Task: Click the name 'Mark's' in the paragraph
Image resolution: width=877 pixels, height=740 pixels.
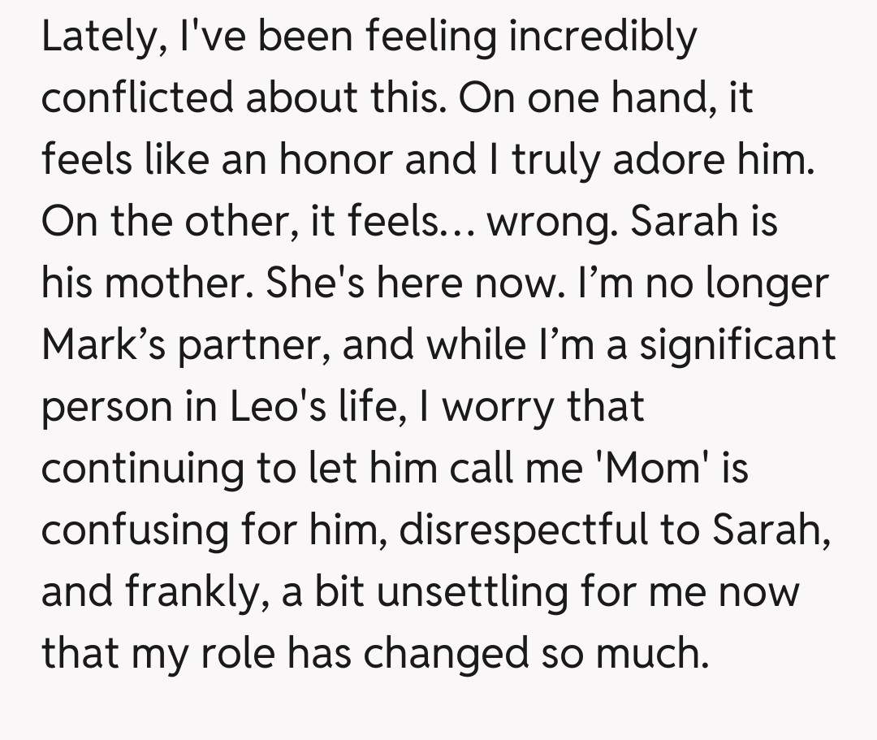Action: pos(103,344)
